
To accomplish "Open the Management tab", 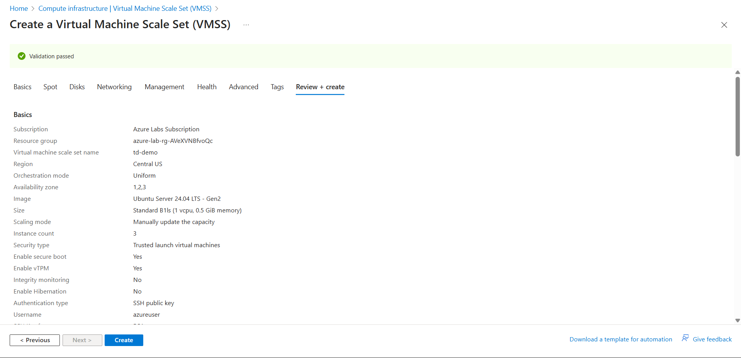I will pyautogui.click(x=164, y=87).
